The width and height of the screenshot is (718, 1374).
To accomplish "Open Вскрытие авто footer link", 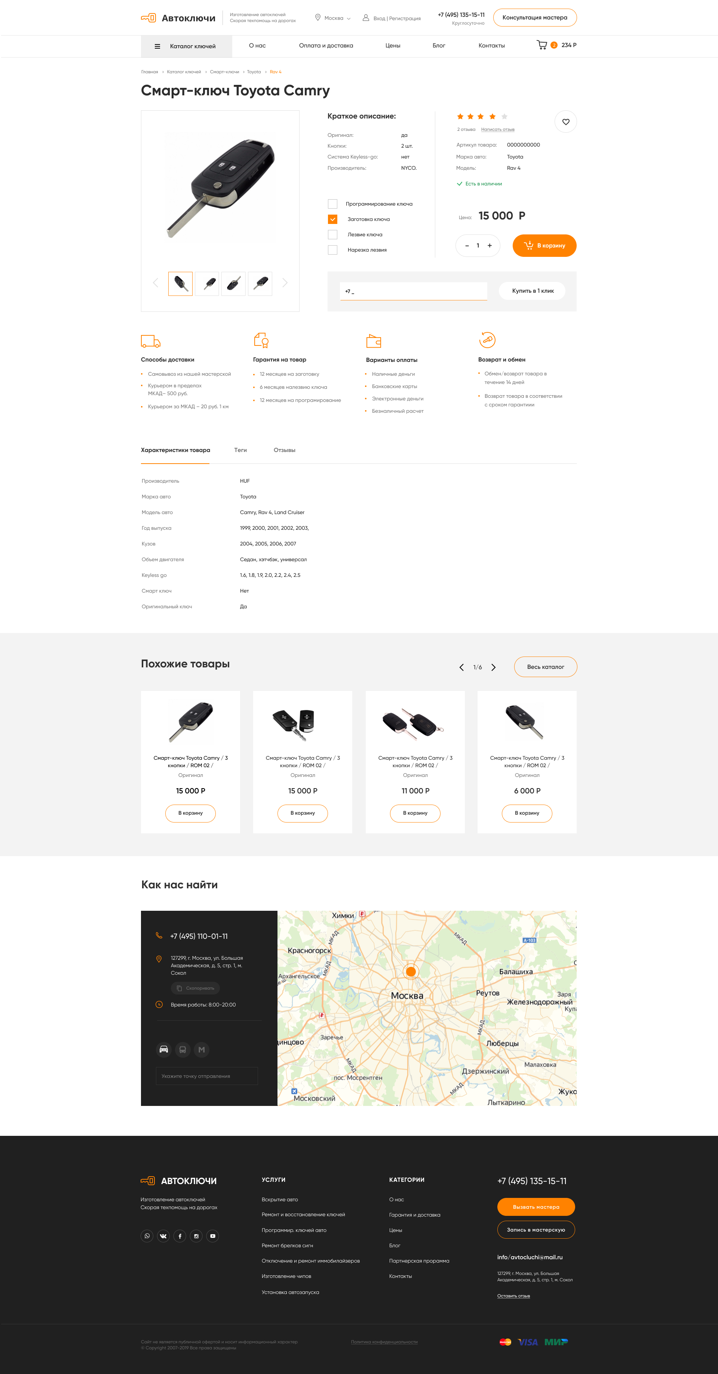I will point(279,1199).
